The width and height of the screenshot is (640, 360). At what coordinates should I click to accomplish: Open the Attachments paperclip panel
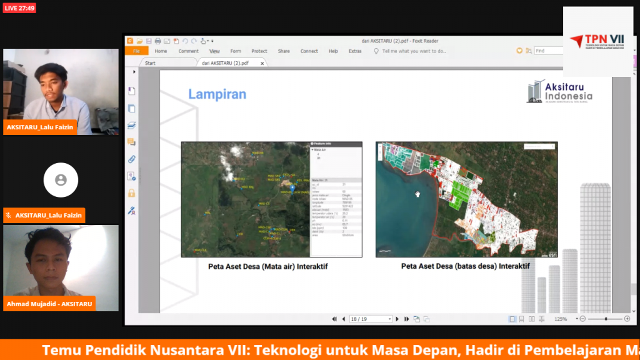(131, 159)
